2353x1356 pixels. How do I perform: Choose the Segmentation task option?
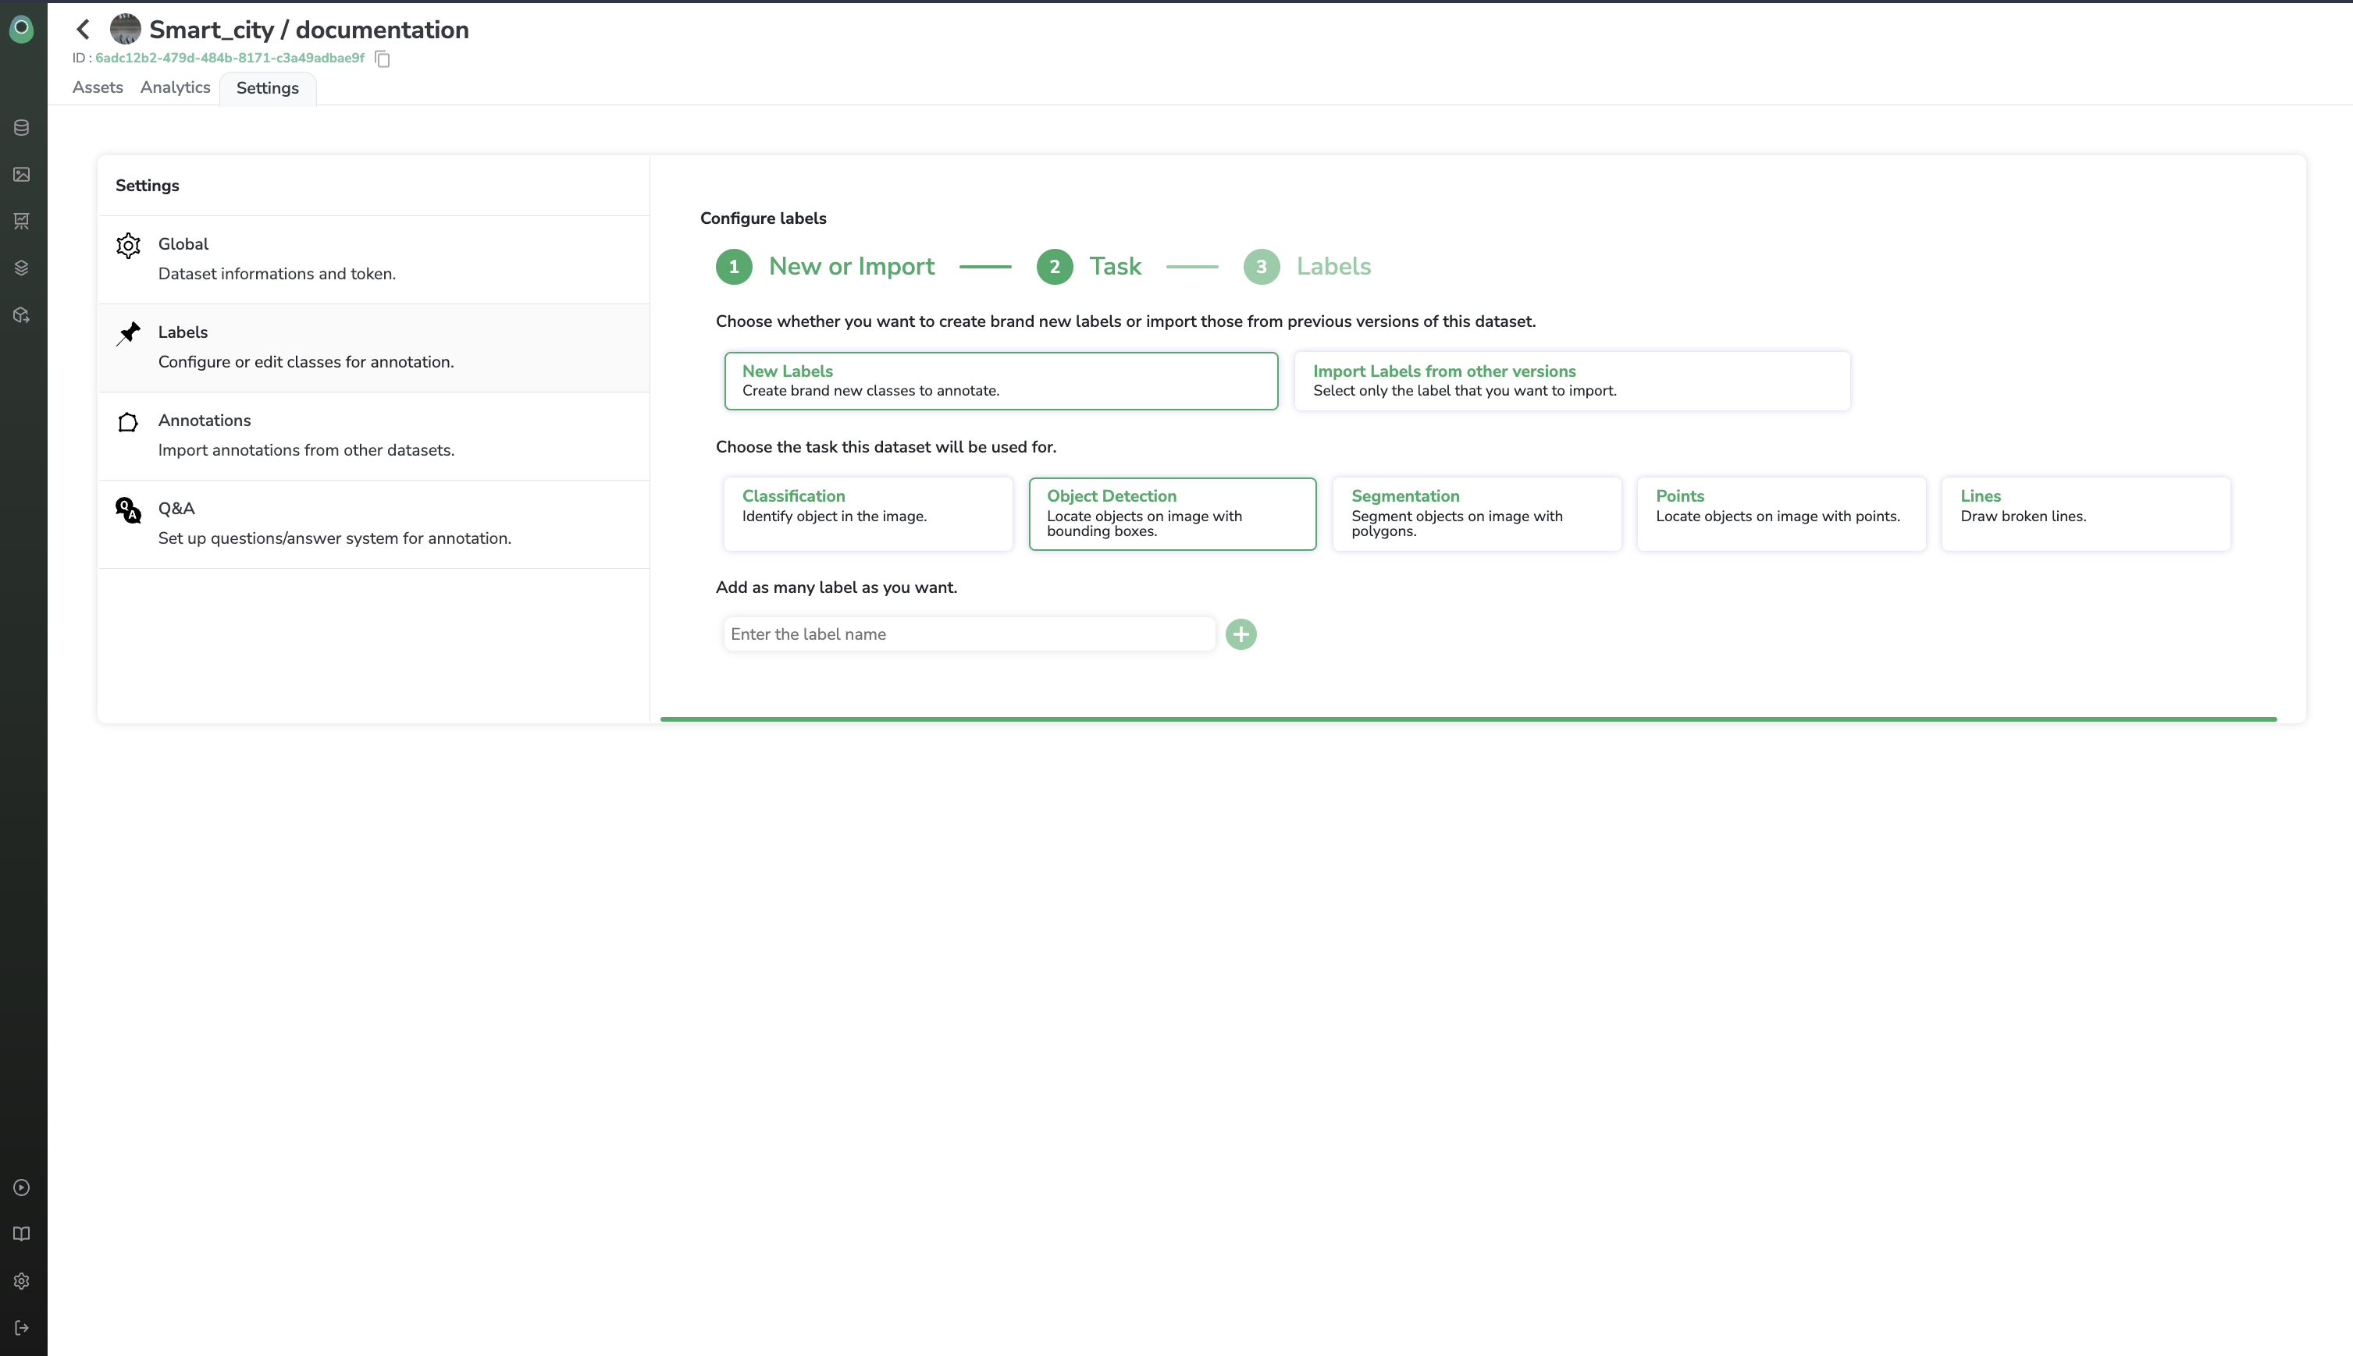pos(1476,513)
